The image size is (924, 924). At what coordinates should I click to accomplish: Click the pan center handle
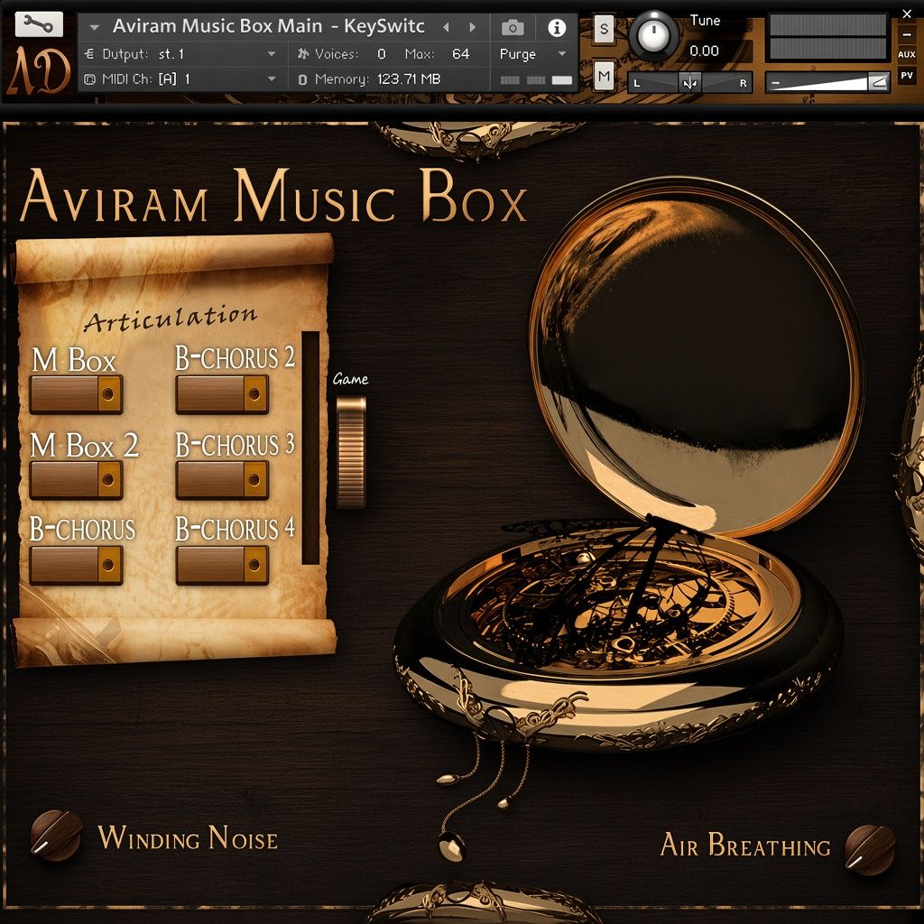click(689, 82)
